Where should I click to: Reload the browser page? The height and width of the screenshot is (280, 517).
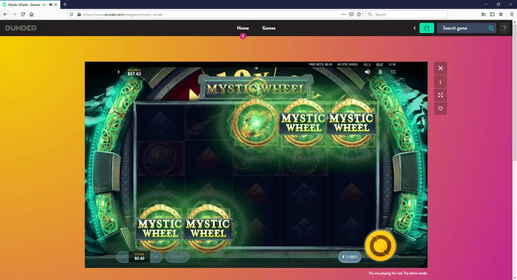pyautogui.click(x=23, y=14)
